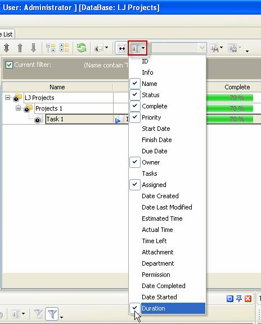Click Task 1 green progress bar
Screen dimensions: 261x324
[229, 119]
